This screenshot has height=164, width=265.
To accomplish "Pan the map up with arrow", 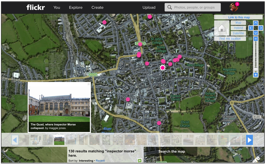I will click(256, 23).
